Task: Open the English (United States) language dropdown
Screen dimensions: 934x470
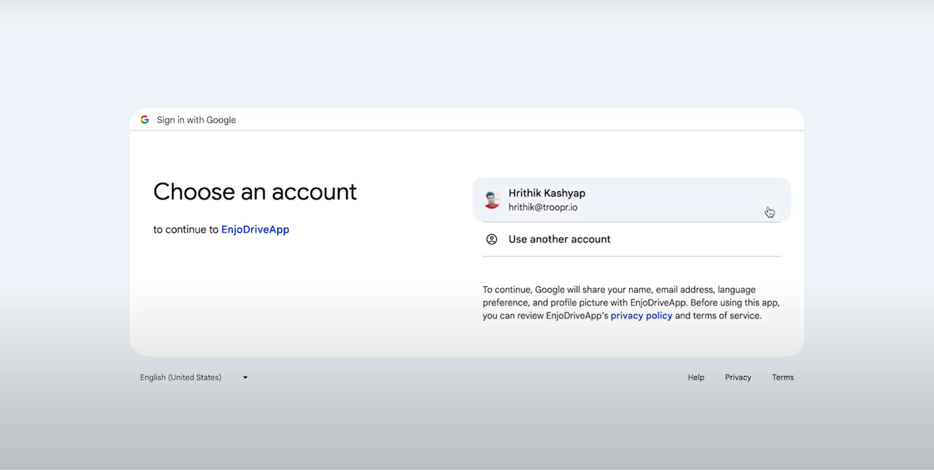Action: (194, 378)
